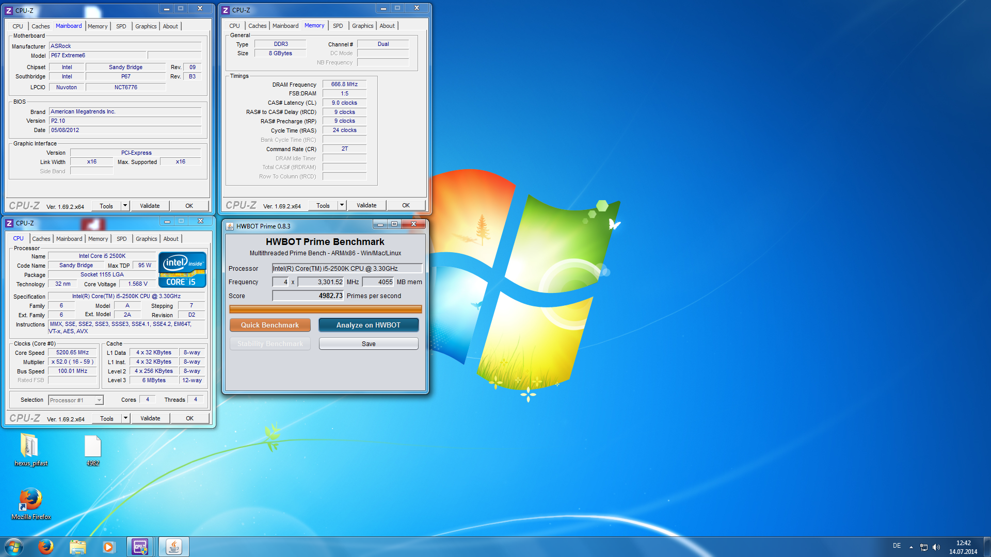This screenshot has width=991, height=557.
Task: Open Tools dropdown arrow in CPU window
Action: point(125,418)
